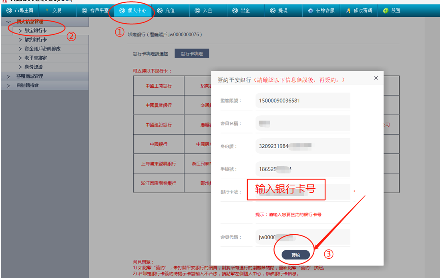
Task: Click the yen icon beside 交易
Action: coord(47,11)
